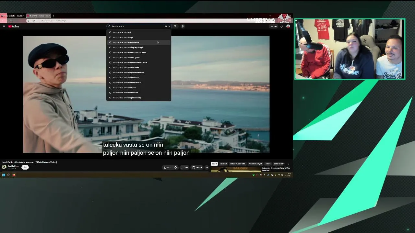The image size is (415, 233).
Task: Open the taskbar clock and date
Action: pos(288,175)
